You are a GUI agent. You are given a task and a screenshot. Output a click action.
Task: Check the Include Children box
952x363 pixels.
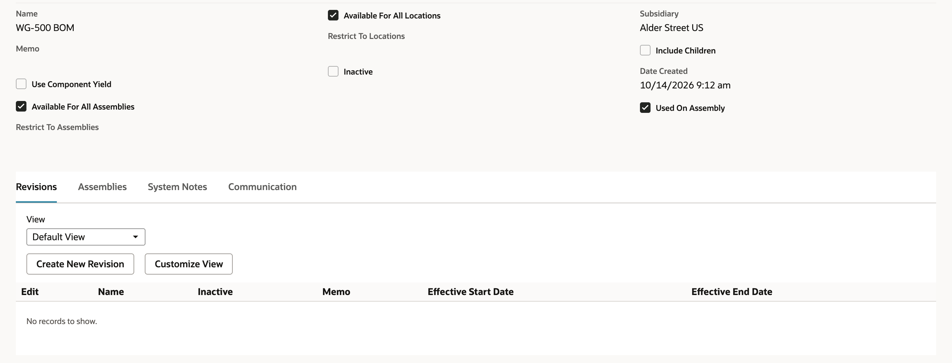645,50
